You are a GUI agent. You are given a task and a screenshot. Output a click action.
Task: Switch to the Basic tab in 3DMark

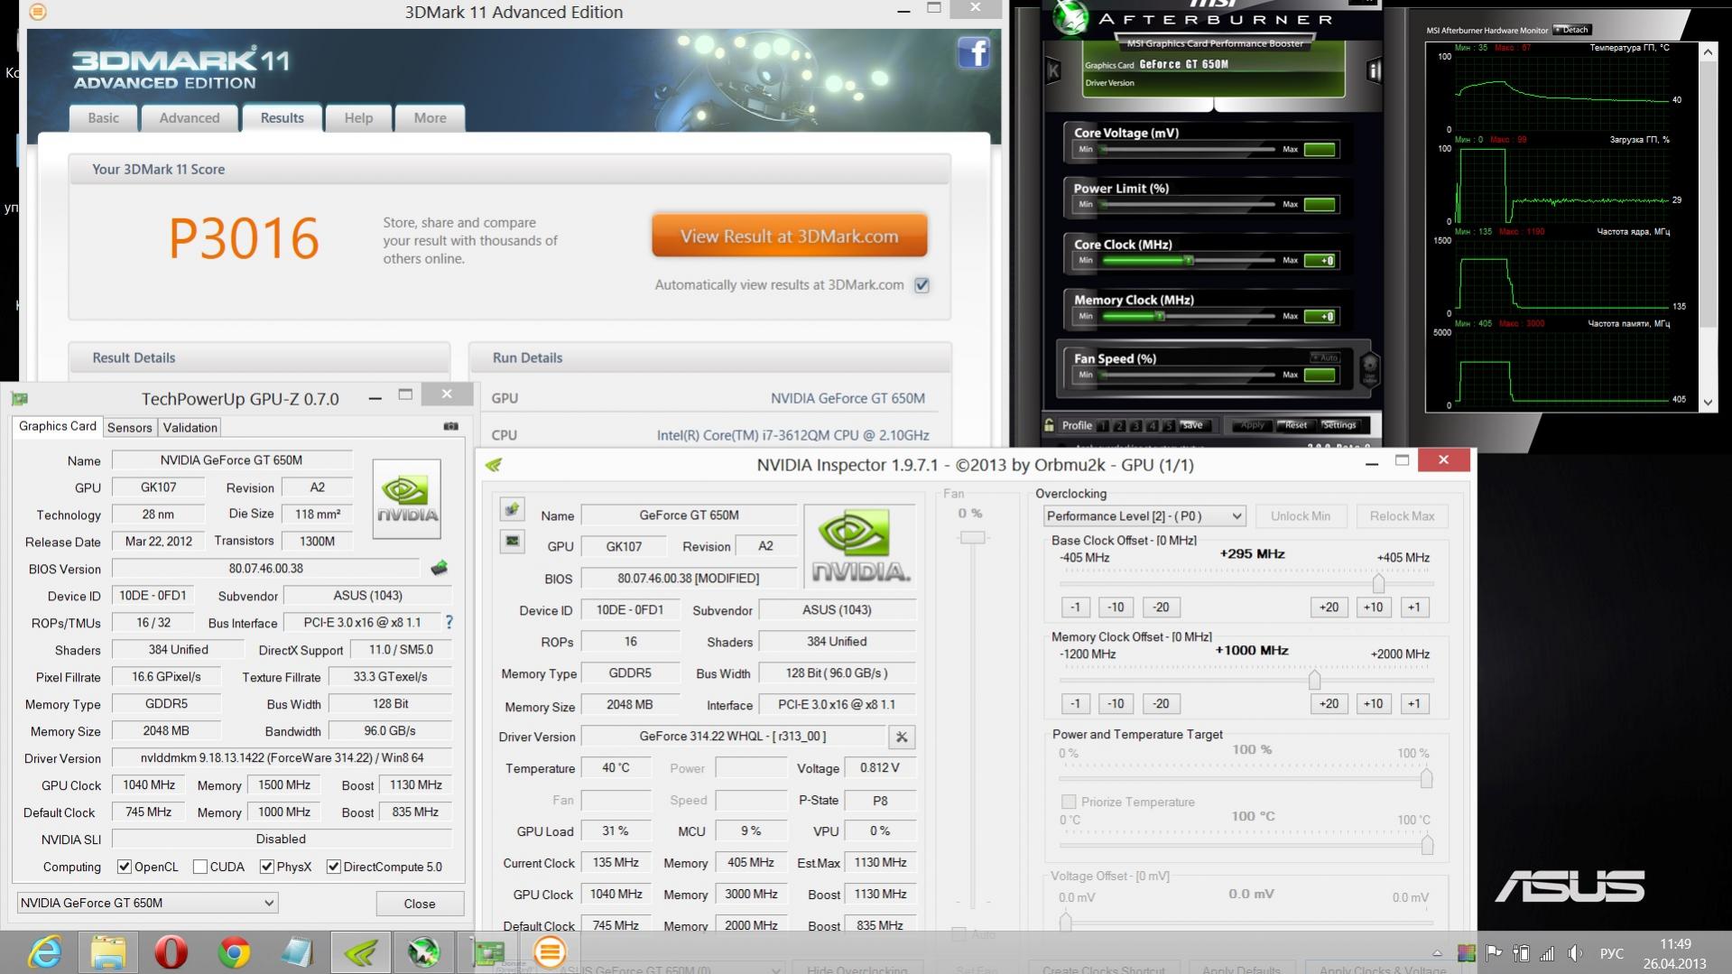(x=103, y=118)
